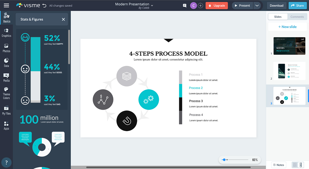Open the Data panel in sidebar

click(x=6, y=63)
